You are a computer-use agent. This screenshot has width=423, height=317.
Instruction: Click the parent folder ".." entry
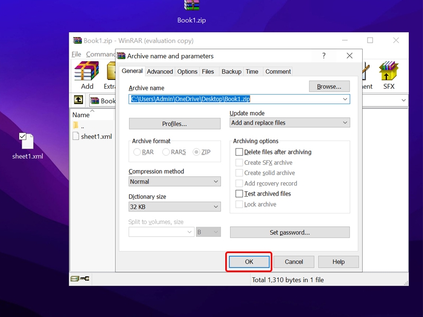(x=82, y=126)
